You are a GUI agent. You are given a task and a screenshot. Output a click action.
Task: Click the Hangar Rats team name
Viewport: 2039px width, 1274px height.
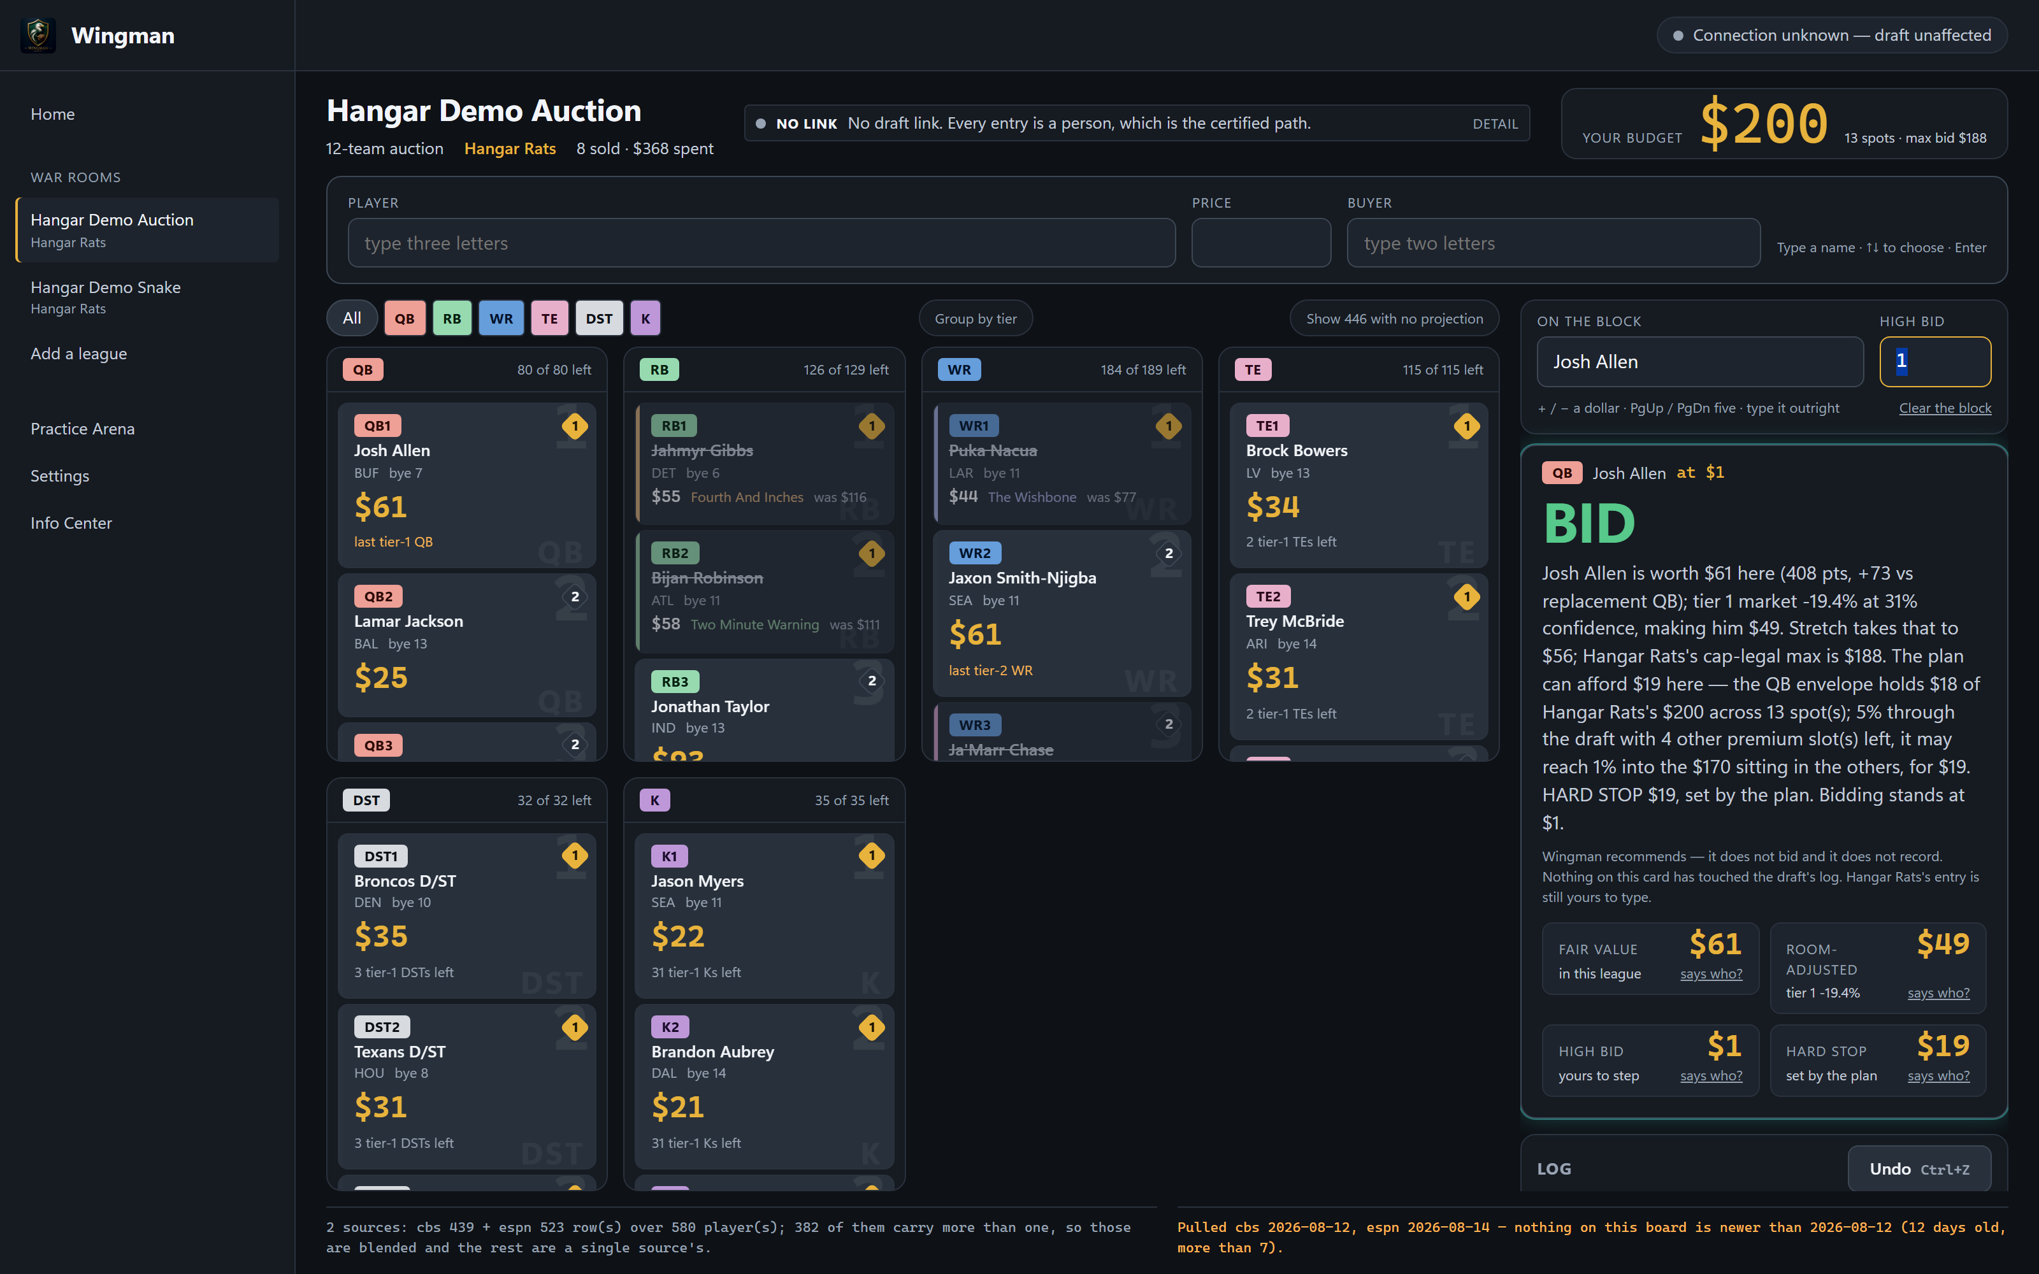click(510, 149)
